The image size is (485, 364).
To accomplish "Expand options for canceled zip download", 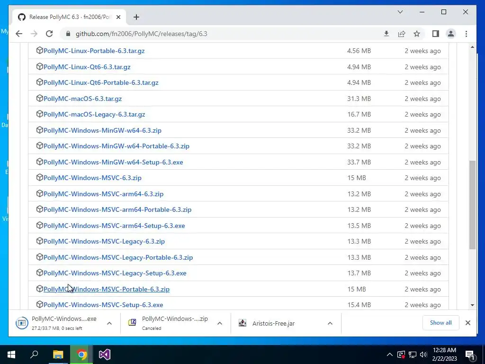I will tap(220, 323).
